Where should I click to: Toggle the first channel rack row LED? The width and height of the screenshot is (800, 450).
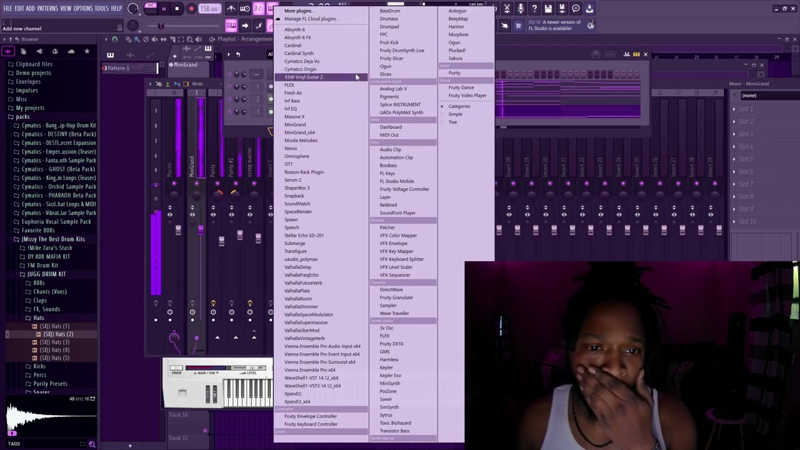point(229,74)
